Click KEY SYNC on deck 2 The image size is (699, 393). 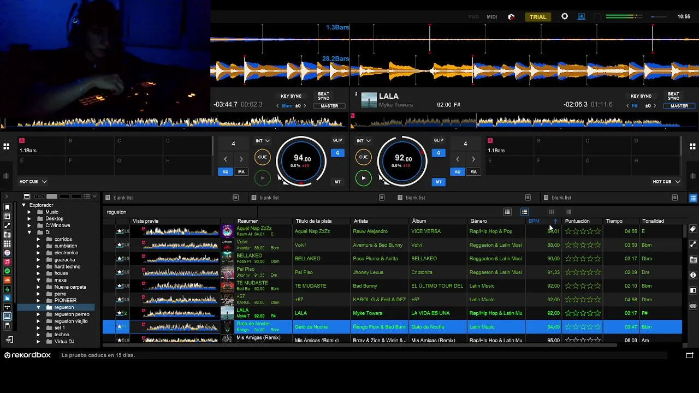pos(641,96)
